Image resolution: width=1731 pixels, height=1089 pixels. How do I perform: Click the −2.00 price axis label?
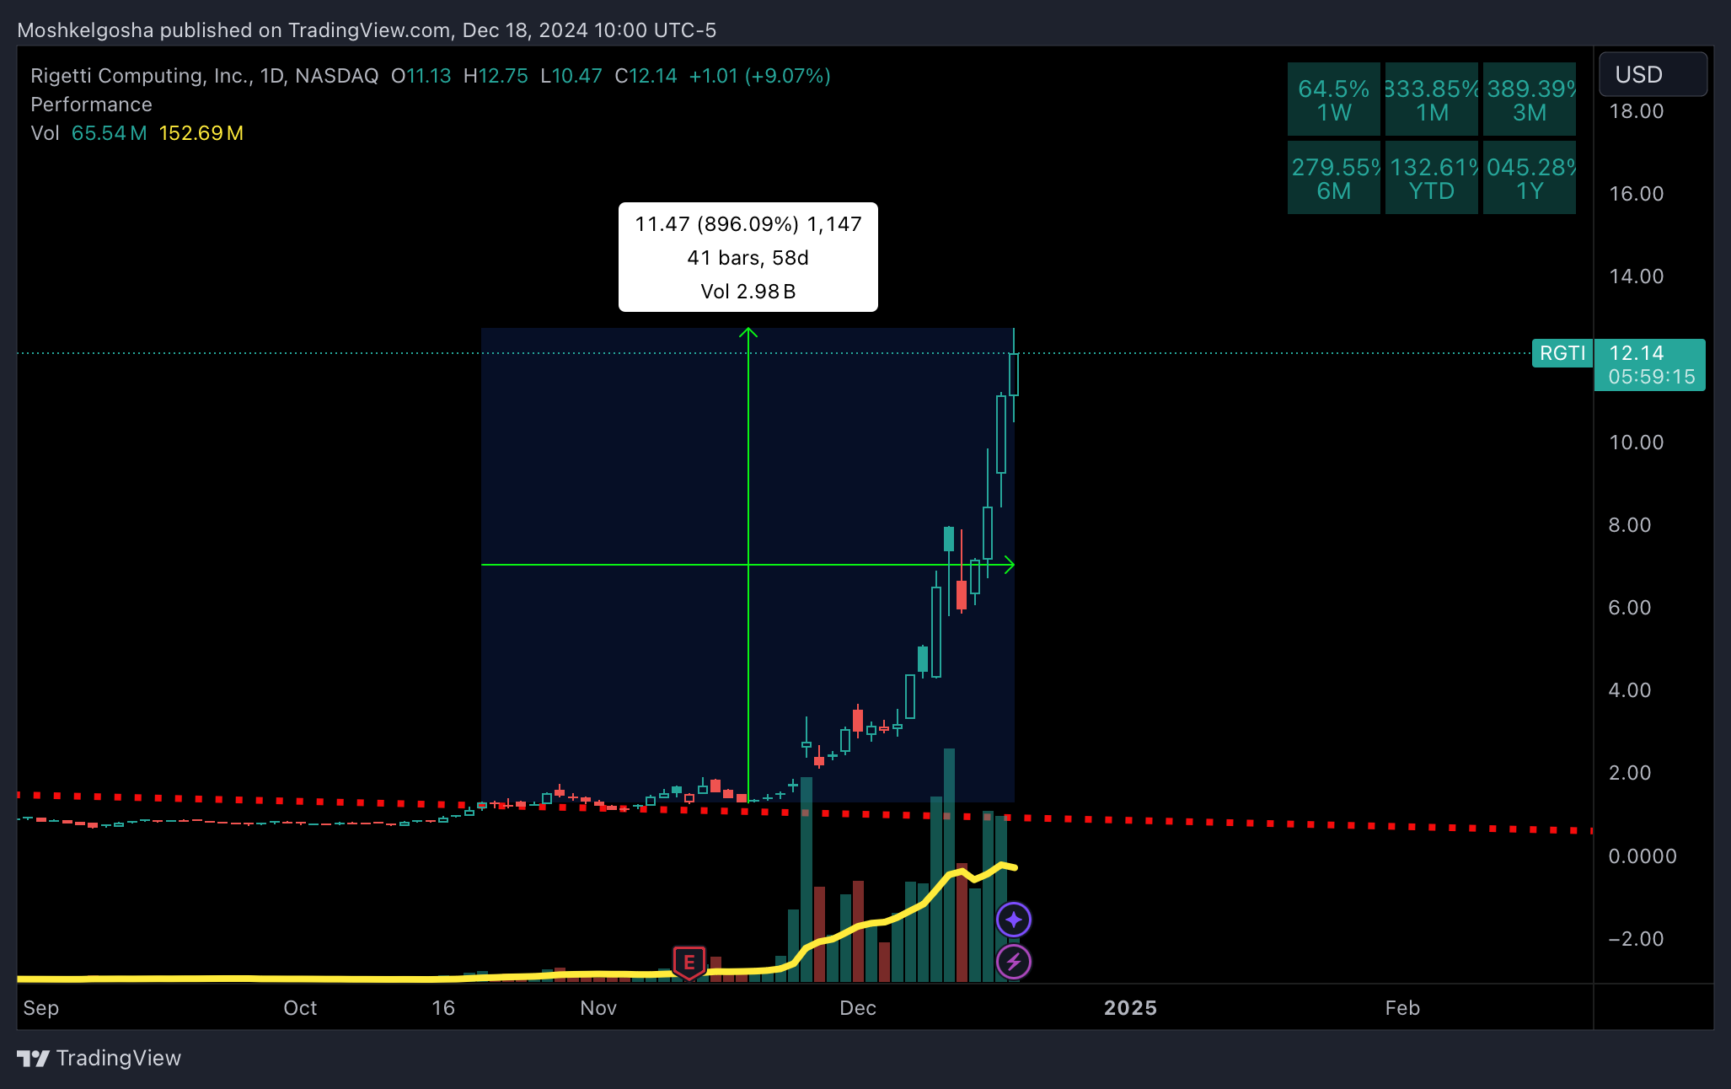coord(1636,939)
